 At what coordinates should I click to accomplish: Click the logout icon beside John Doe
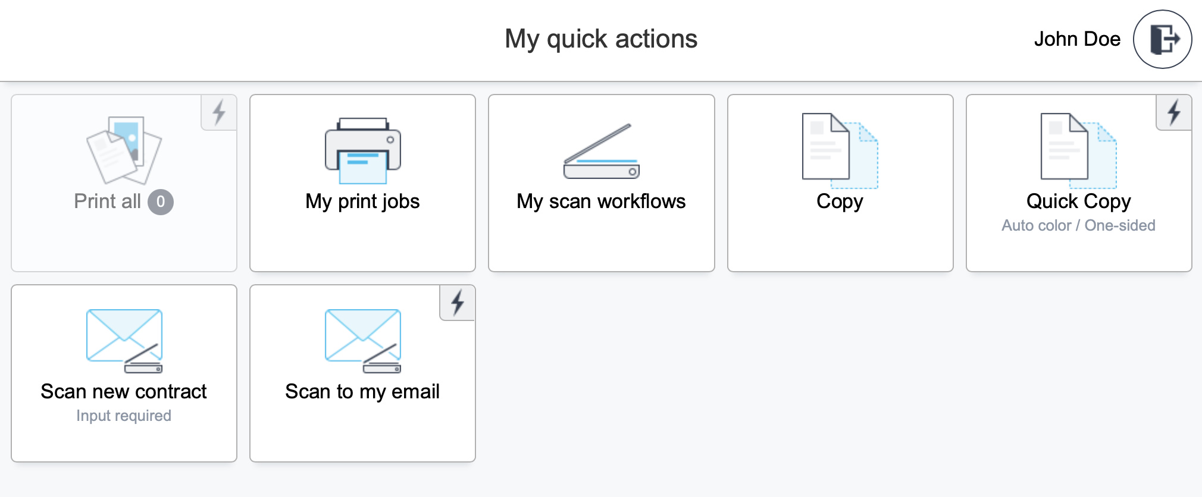1162,39
